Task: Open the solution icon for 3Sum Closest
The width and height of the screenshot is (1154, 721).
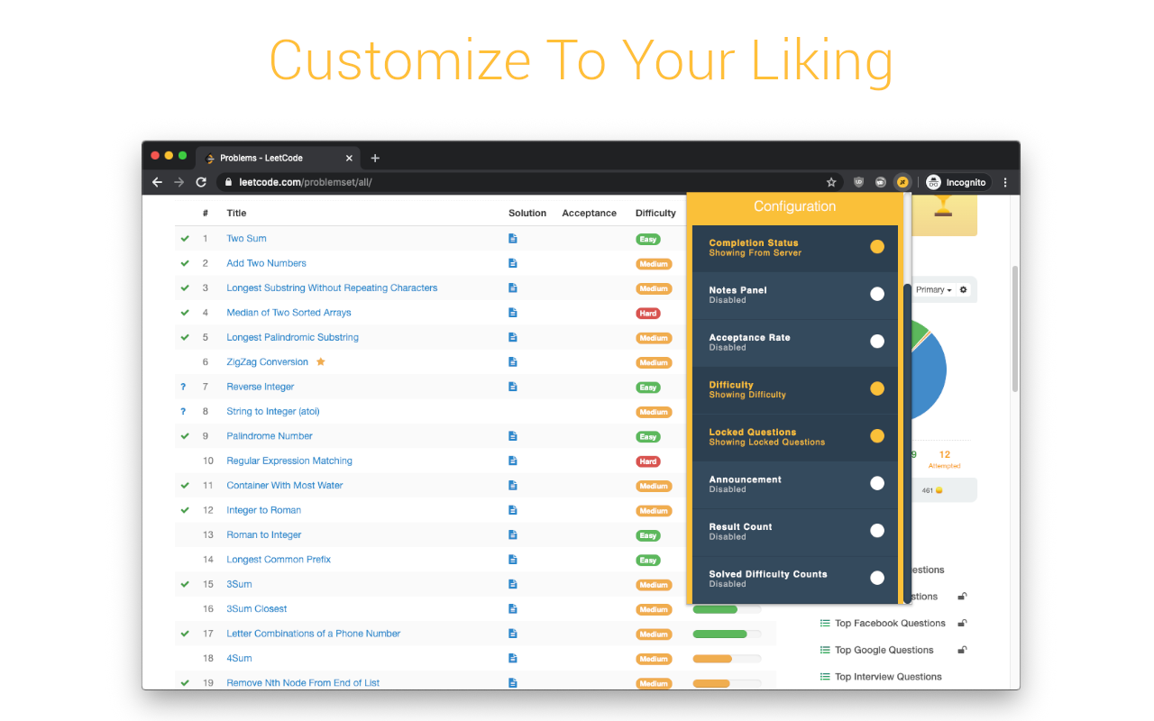Action: point(513,609)
